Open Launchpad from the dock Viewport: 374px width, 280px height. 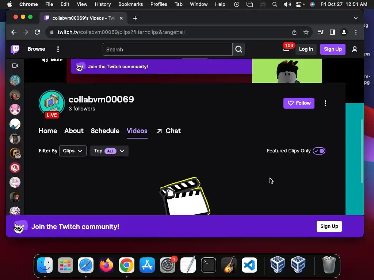pos(65,265)
